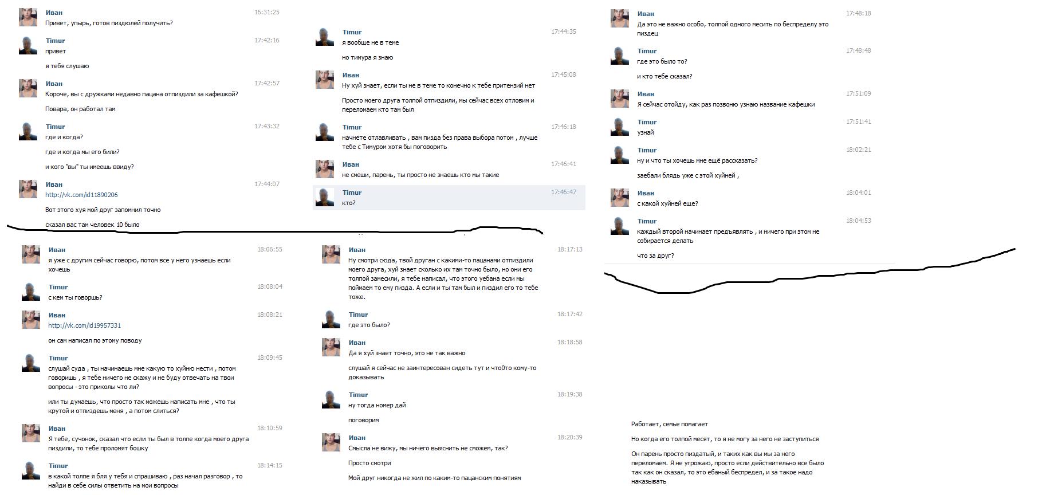
Task: Click Timur's avatar at the 17:48:48 message
Action: (x=620, y=56)
